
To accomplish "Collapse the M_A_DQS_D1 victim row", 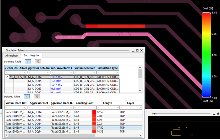I will [7, 77].
